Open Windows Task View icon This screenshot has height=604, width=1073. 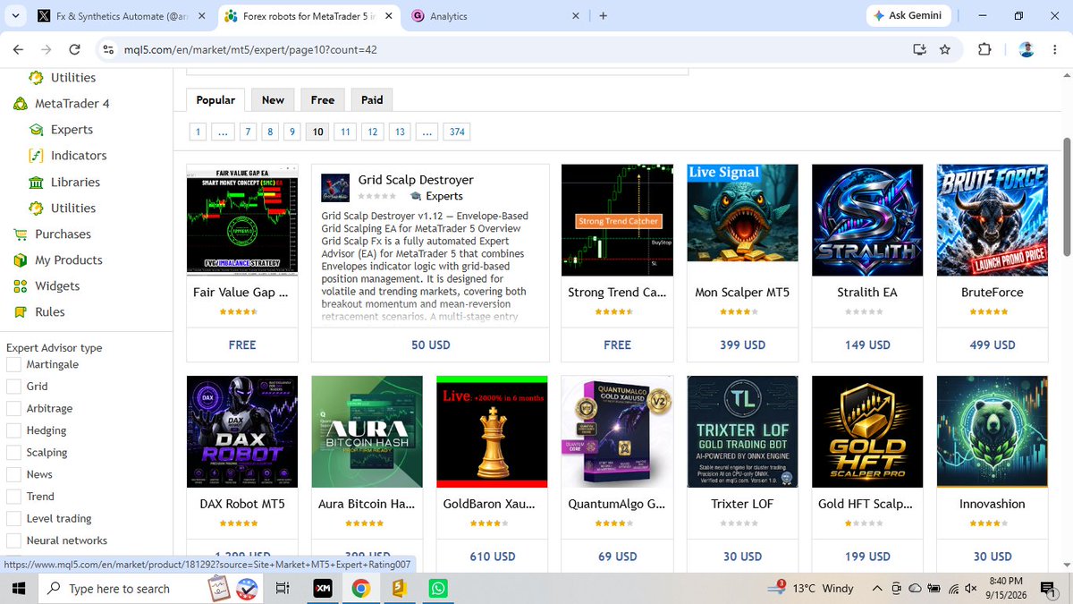[x=283, y=589]
